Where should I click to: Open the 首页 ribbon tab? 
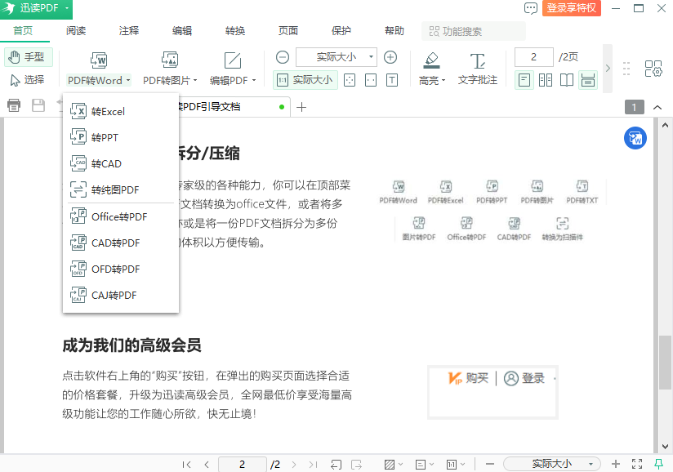23,31
